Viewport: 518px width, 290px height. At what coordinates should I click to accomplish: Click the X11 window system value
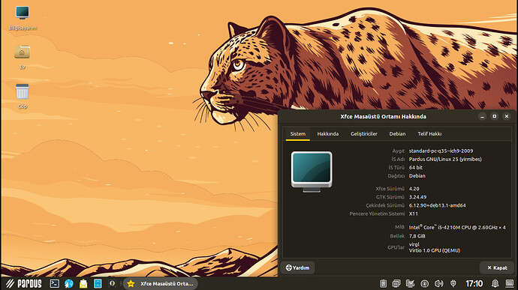414,214
